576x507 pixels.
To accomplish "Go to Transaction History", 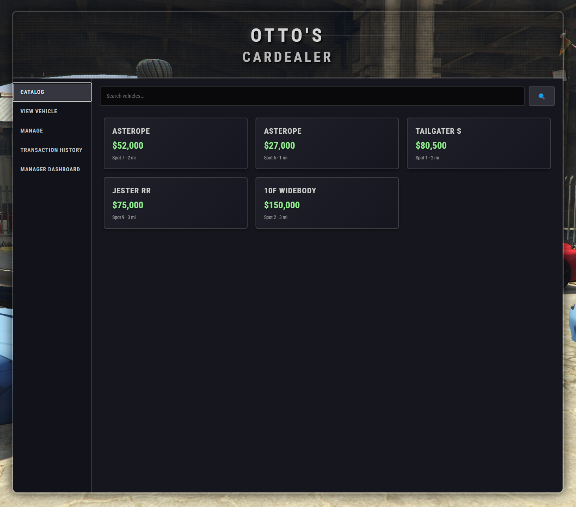I will [52, 150].
